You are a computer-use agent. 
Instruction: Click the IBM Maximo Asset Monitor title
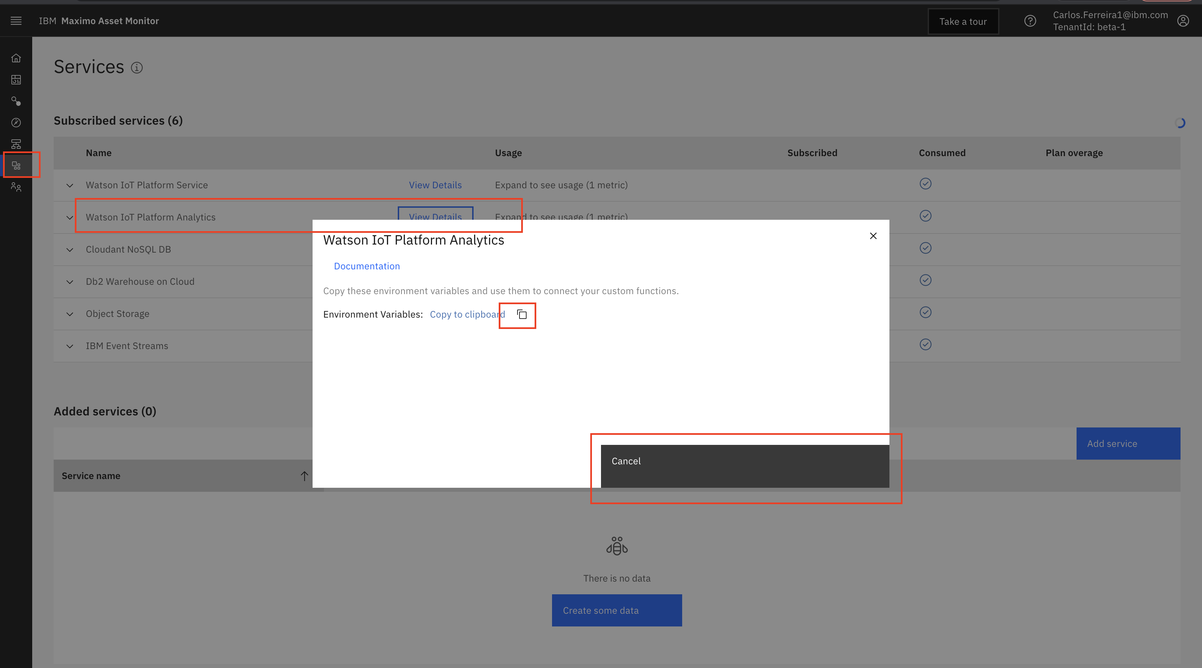pos(99,21)
